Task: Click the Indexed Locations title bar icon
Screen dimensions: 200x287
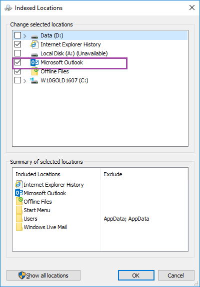Action: coord(8,8)
